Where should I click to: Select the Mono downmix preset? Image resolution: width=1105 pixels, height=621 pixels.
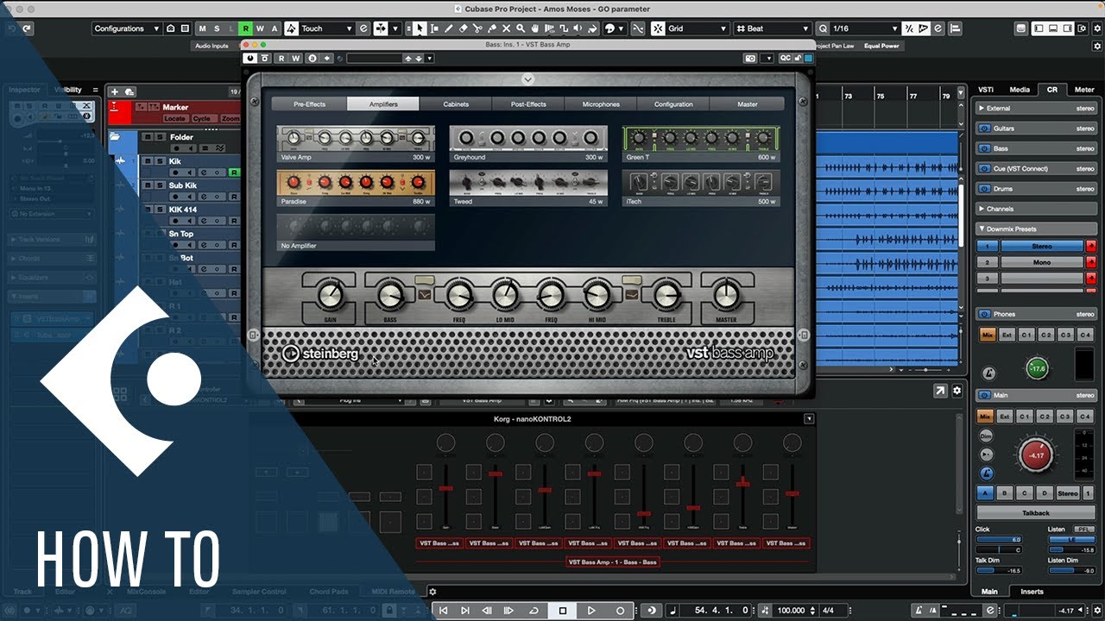[x=1042, y=262]
